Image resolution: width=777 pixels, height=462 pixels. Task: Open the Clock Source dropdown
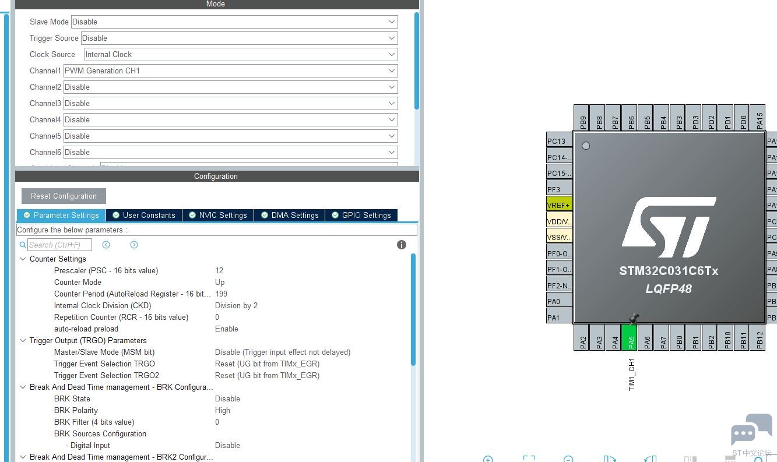point(241,54)
